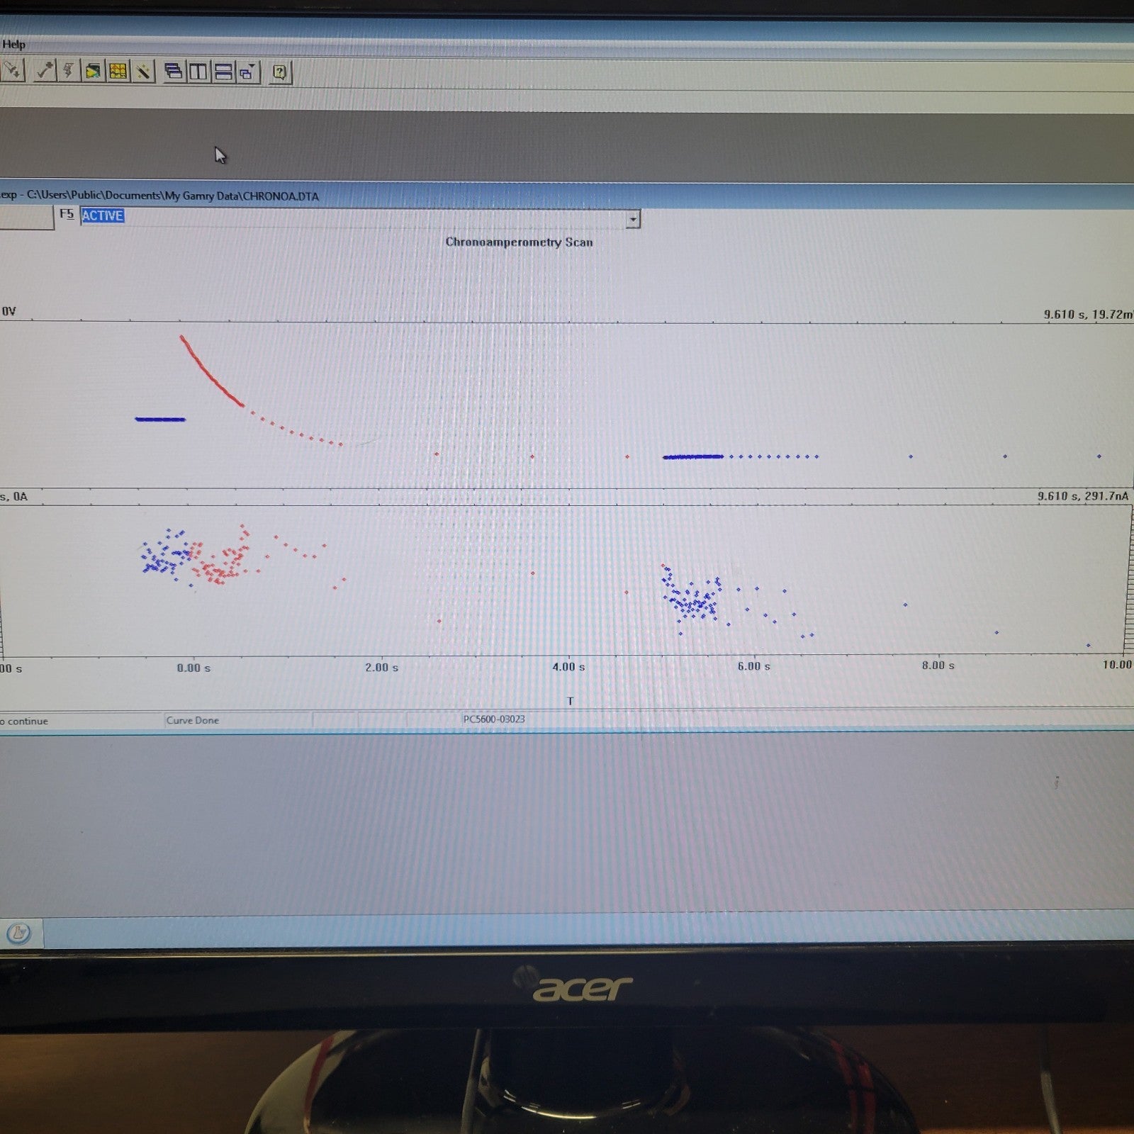
Task: Tile windows horizontally stacked
Action: pyautogui.click(x=223, y=72)
